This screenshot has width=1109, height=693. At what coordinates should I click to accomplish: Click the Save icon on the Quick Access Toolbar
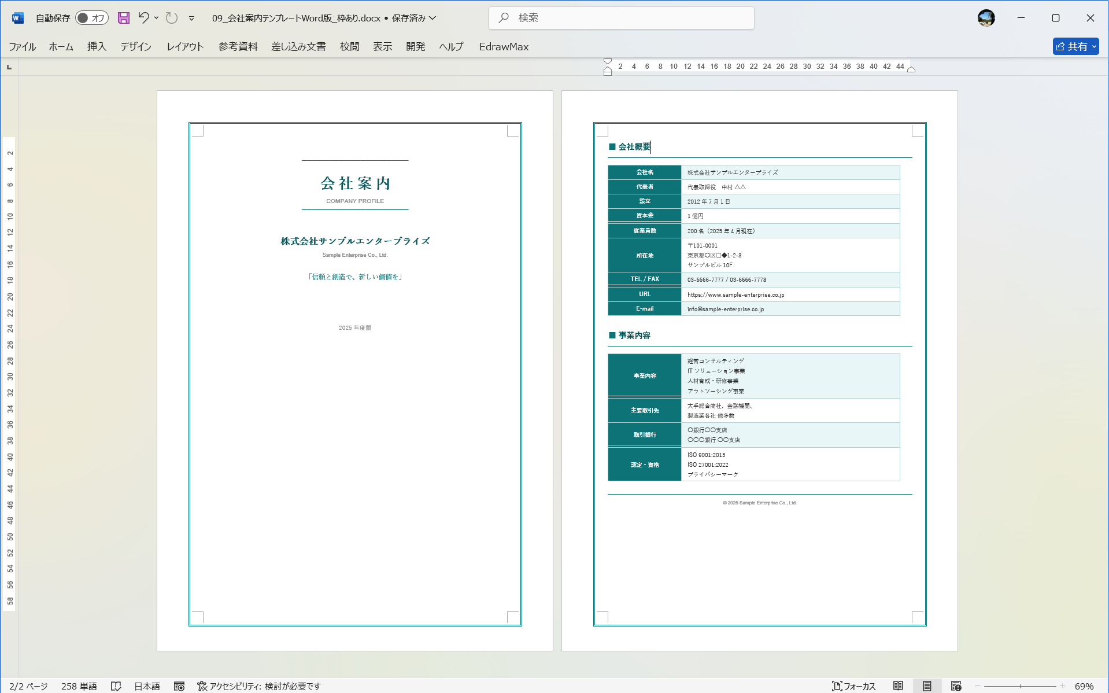pos(123,18)
